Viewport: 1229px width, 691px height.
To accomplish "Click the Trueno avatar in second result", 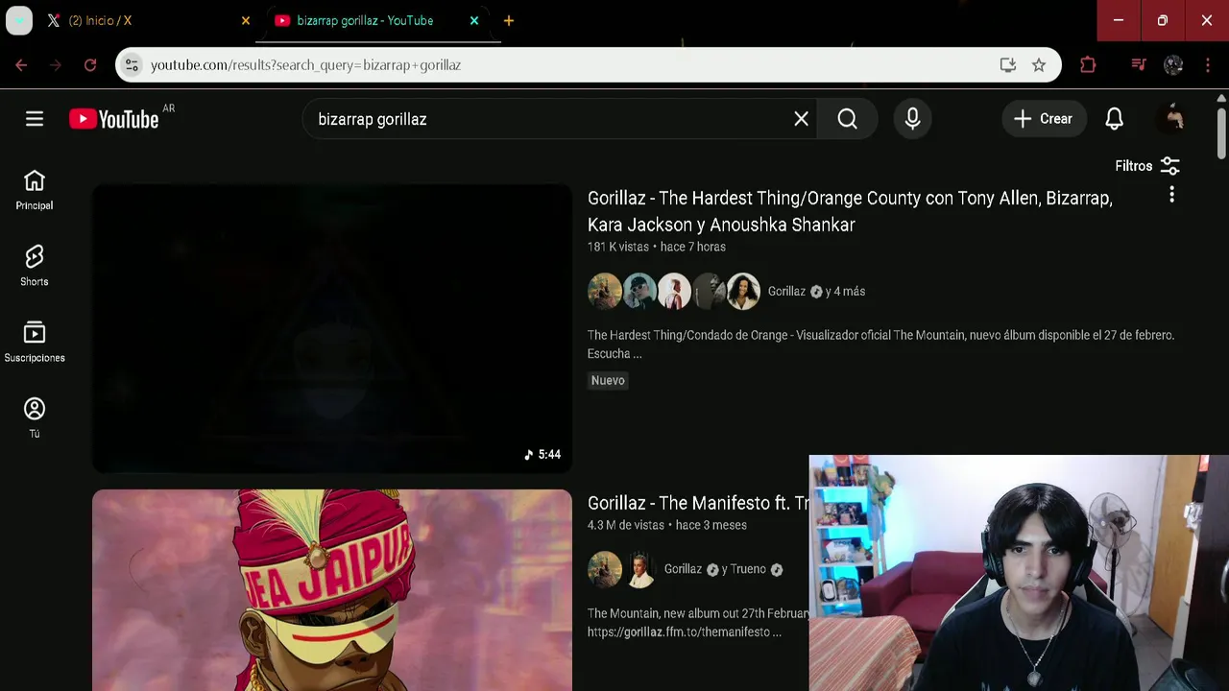I will coord(639,569).
